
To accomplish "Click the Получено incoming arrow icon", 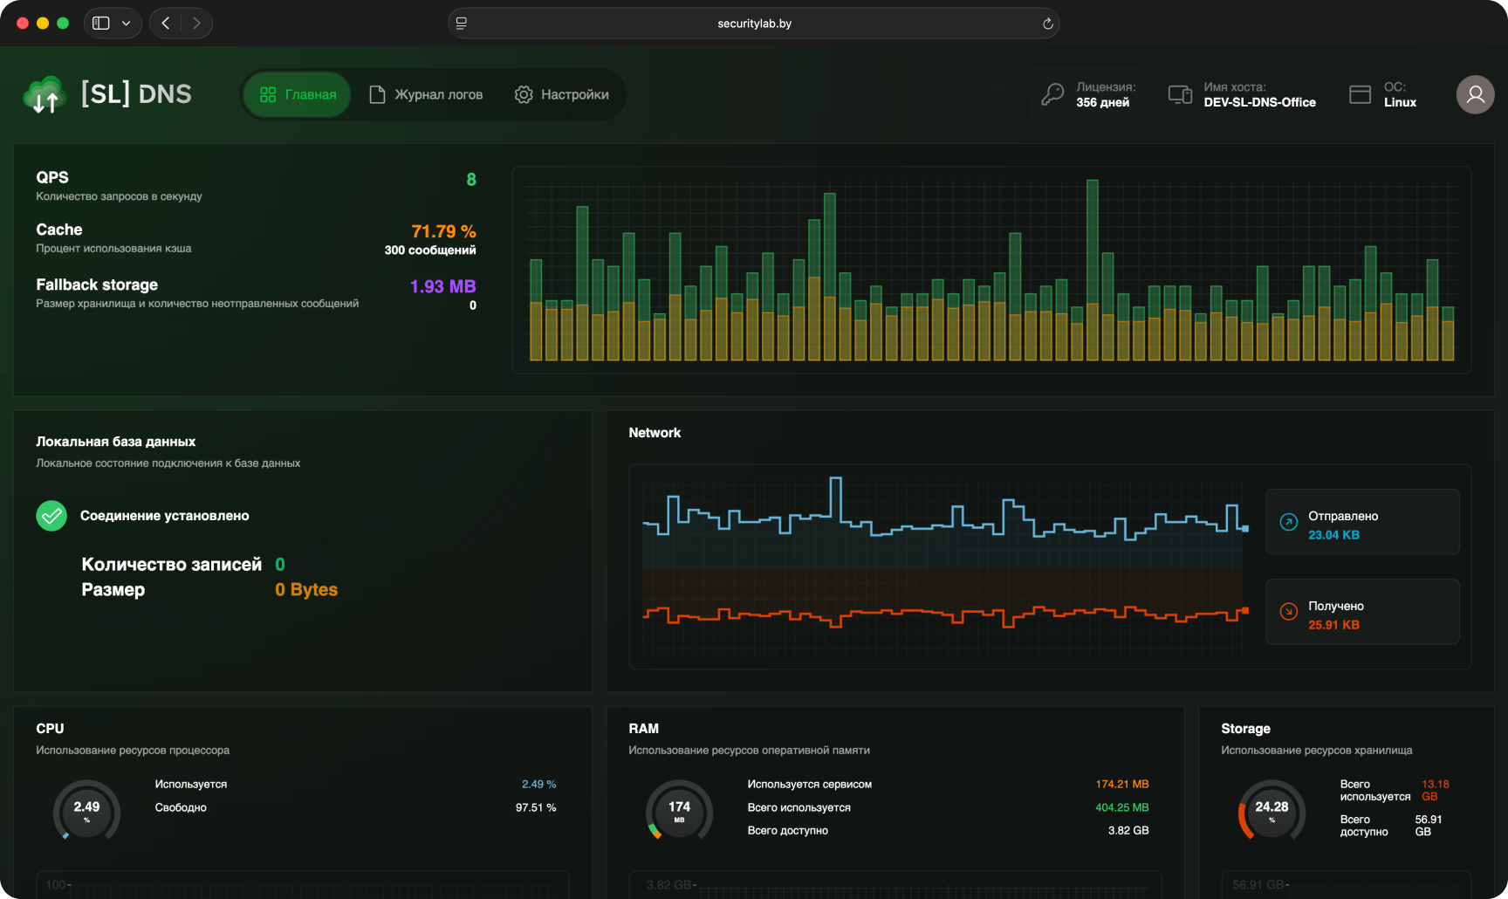I will tap(1288, 612).
